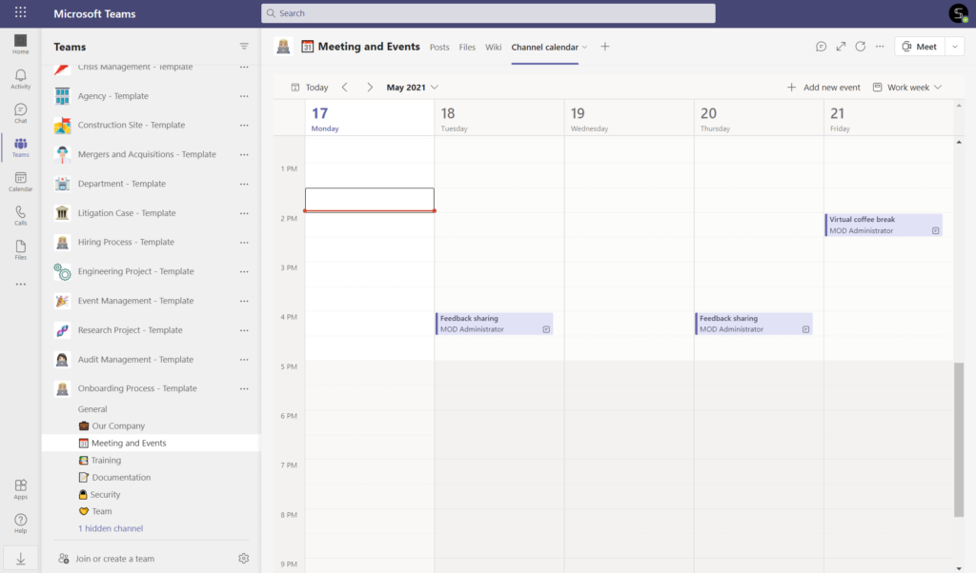Open the Team channel
The image size is (976, 573).
[x=95, y=511]
